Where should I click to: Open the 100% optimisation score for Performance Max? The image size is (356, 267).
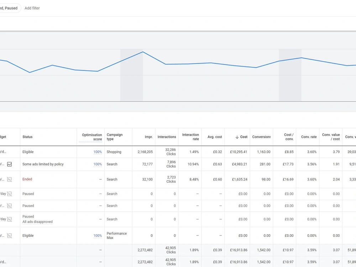(98, 236)
